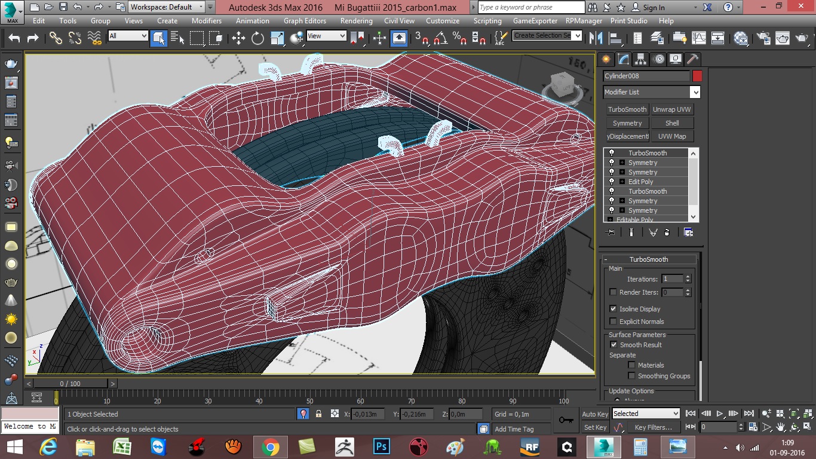816x459 pixels.
Task: Enable the Explicit Normals checkbox
Action: coord(613,322)
